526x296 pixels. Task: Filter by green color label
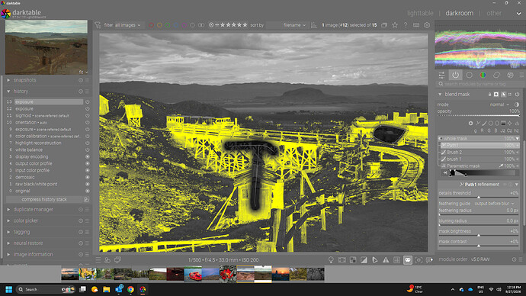coord(168,25)
